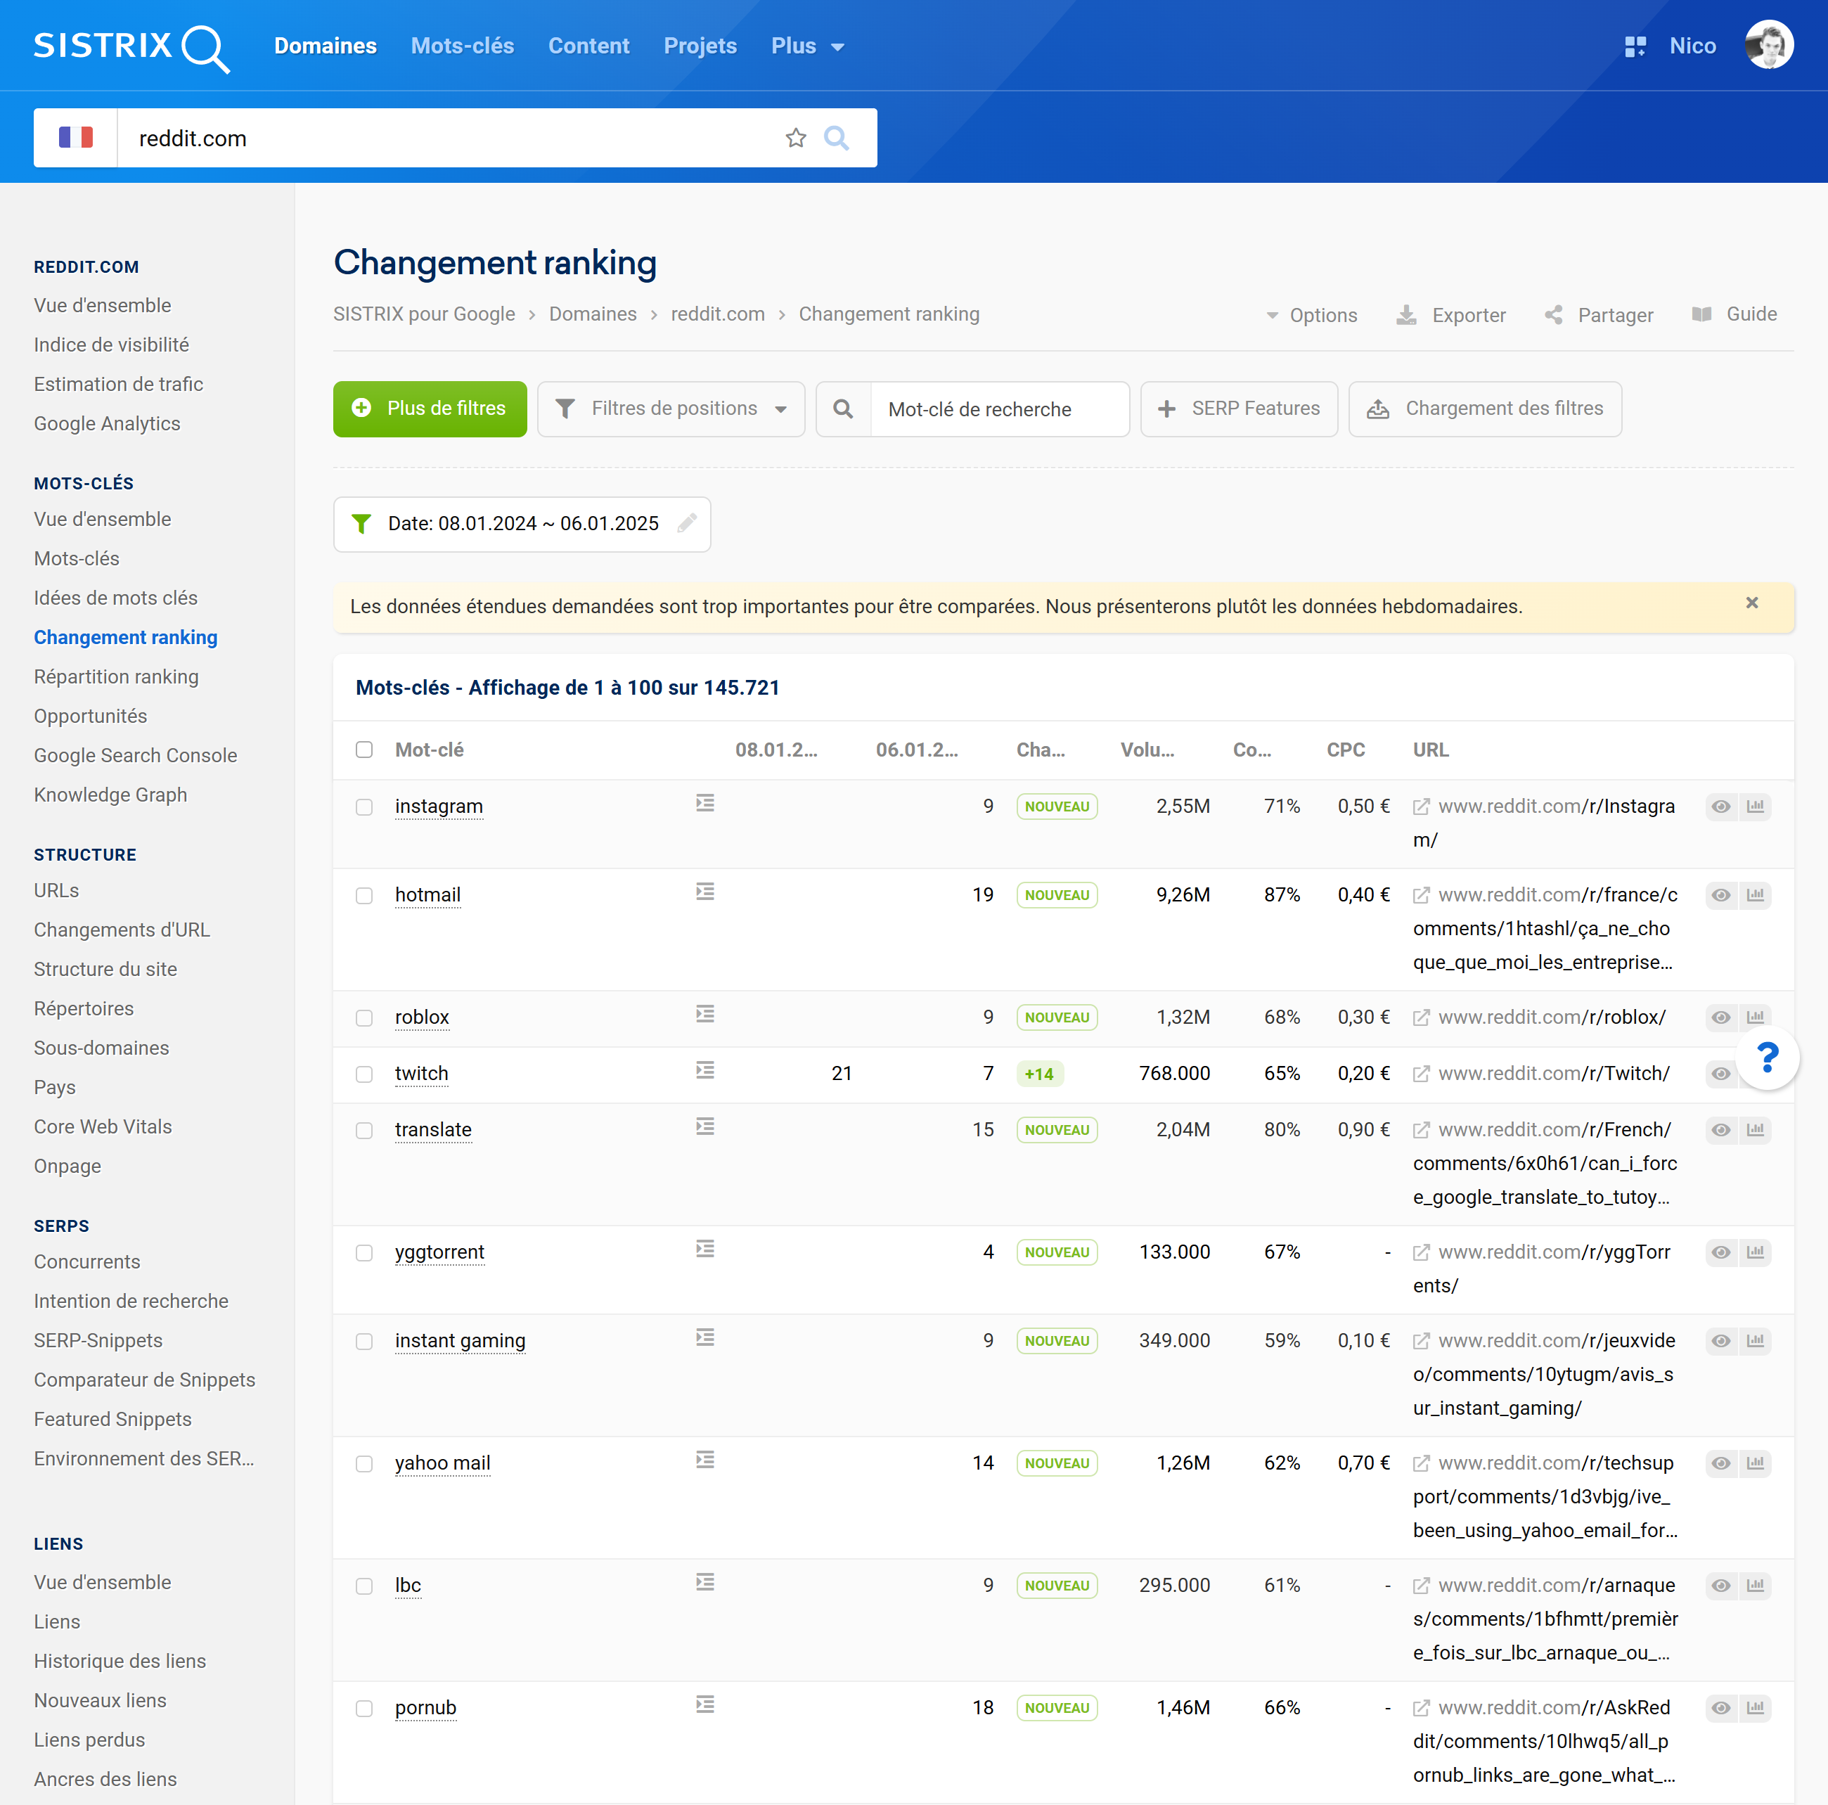Viewport: 1828px width, 1805px height.
Task: Check the instagram row checkbox
Action: coord(364,807)
